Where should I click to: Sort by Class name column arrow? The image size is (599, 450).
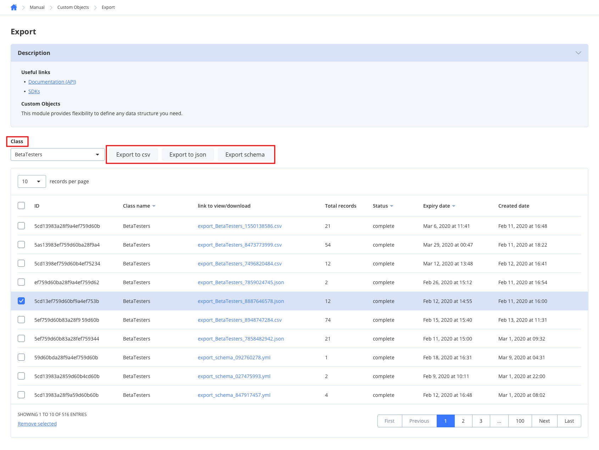click(154, 206)
